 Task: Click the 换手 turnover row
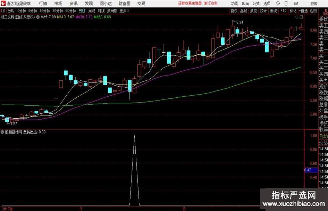click(323, 117)
